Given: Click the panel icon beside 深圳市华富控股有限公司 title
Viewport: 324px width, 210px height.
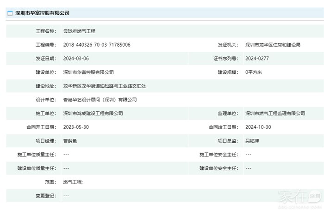Looking at the screenshot, I should coord(10,13).
